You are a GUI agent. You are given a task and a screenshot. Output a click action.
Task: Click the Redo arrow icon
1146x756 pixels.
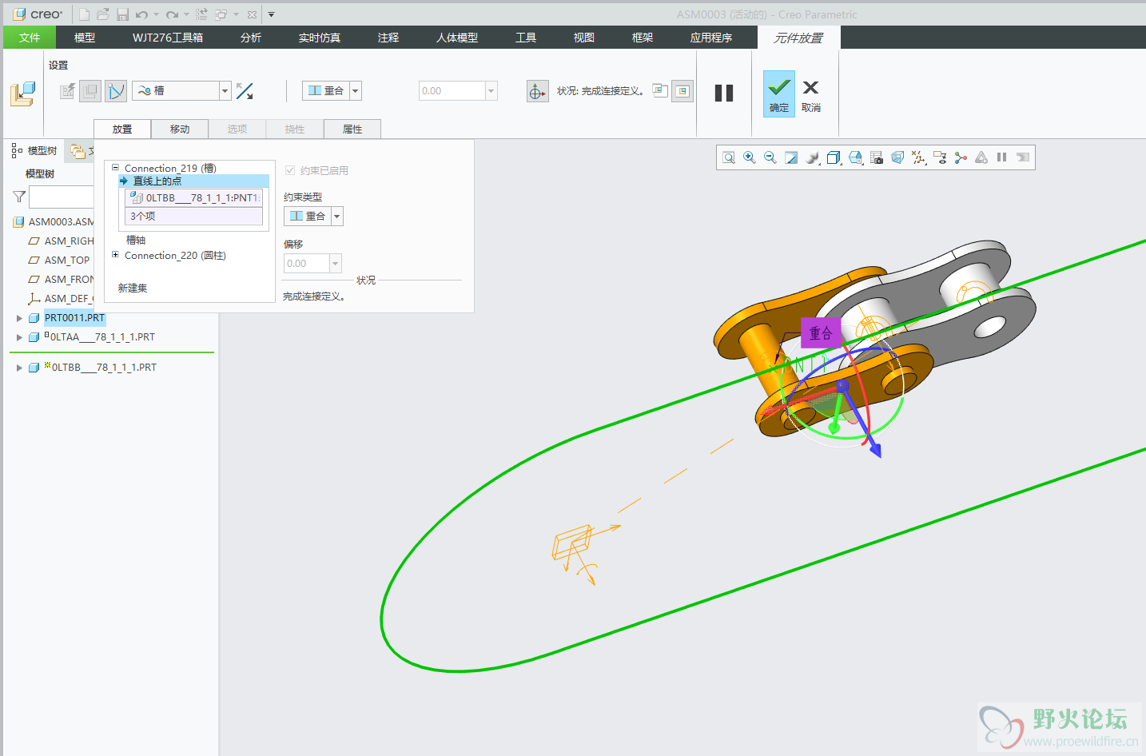172,14
